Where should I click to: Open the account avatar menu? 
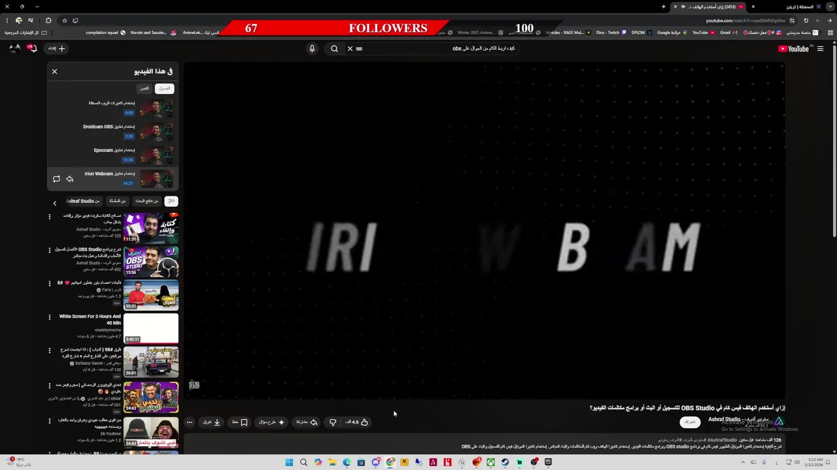[14, 48]
